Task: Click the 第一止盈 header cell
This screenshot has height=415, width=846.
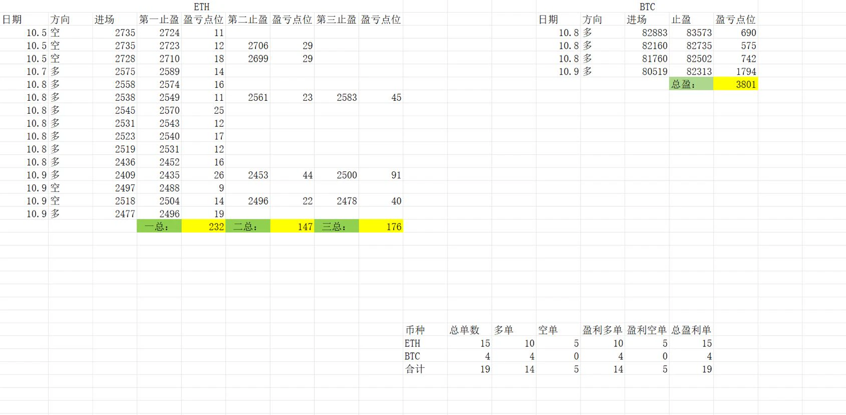Action: (159, 20)
